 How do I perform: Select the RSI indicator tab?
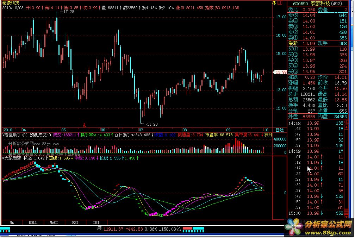[x=75, y=223]
